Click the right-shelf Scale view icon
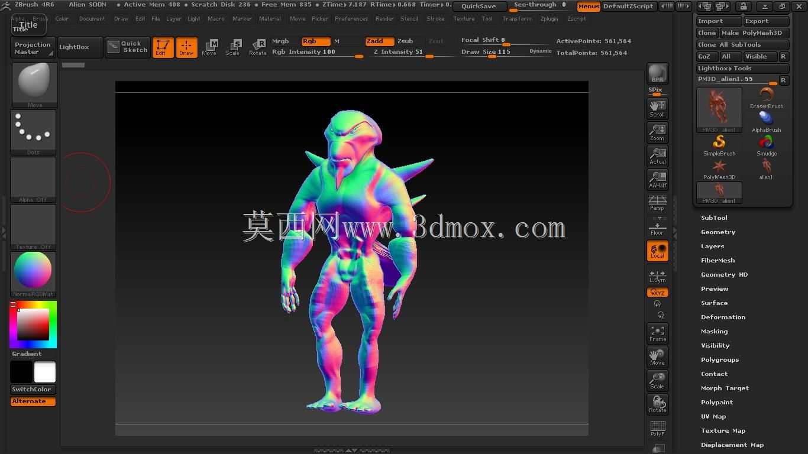The width and height of the screenshot is (808, 454). (657, 381)
